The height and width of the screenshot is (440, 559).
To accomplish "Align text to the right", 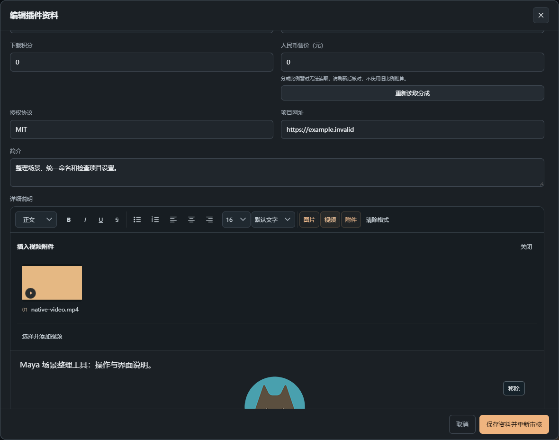I will coord(209,220).
